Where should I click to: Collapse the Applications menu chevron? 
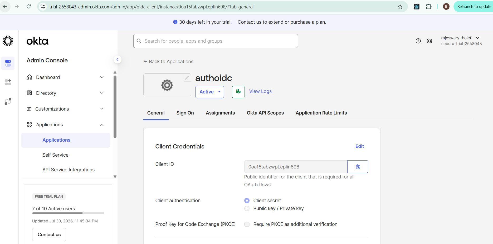[102, 125]
